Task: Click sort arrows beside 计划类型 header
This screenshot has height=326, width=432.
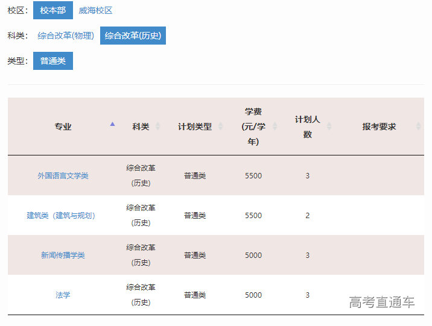Action: pos(221,127)
